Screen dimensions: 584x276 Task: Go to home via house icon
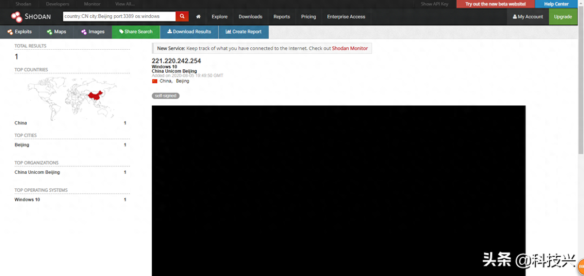click(198, 17)
